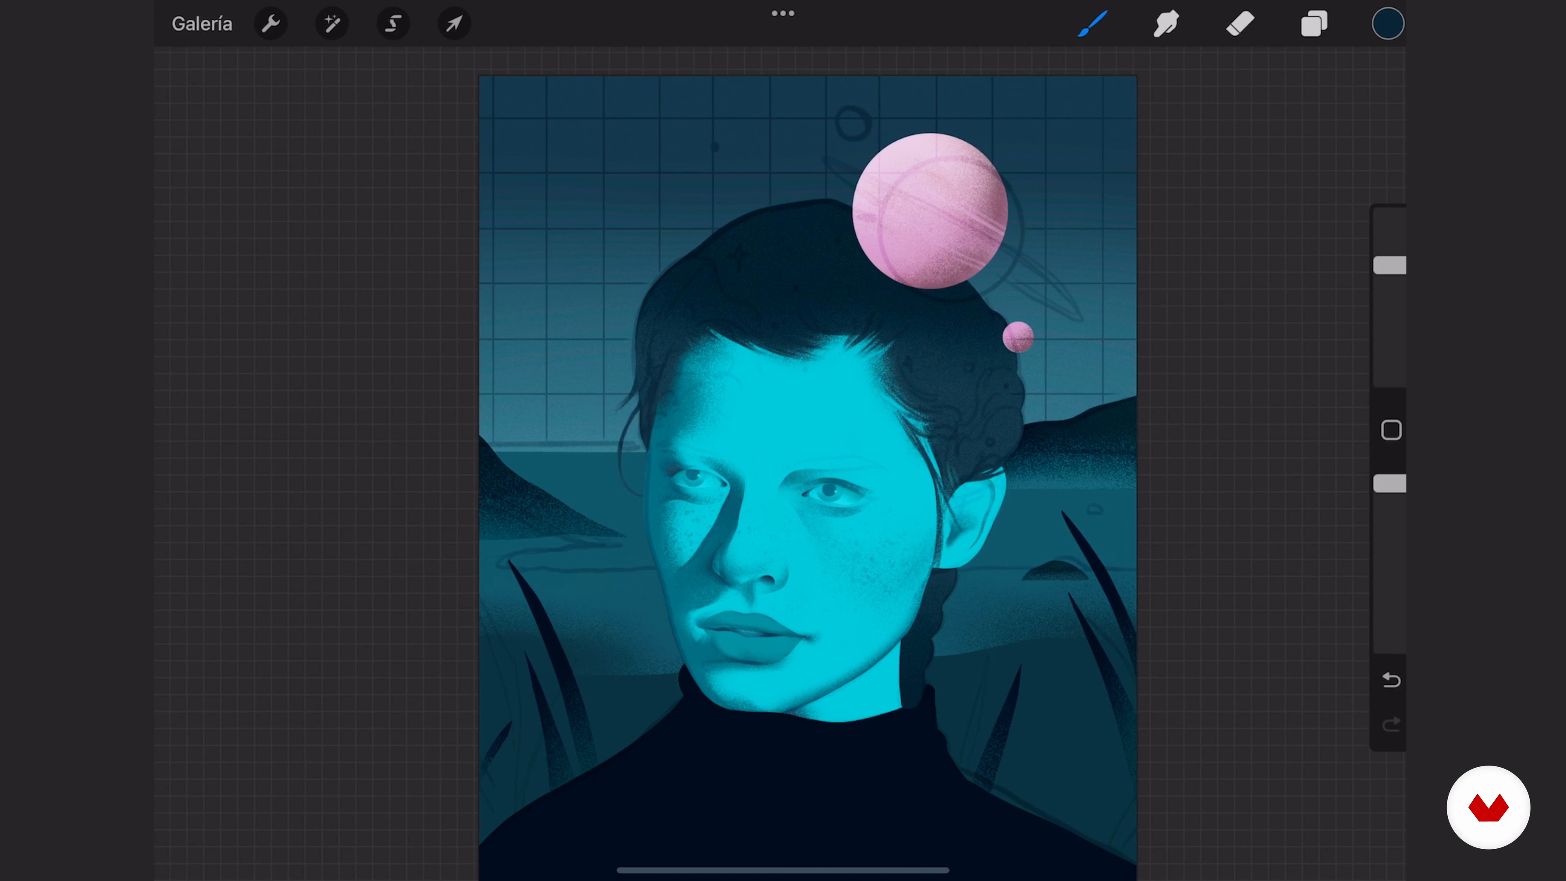Click the brush opacity slider handle
The height and width of the screenshot is (881, 1566).
1390,483
